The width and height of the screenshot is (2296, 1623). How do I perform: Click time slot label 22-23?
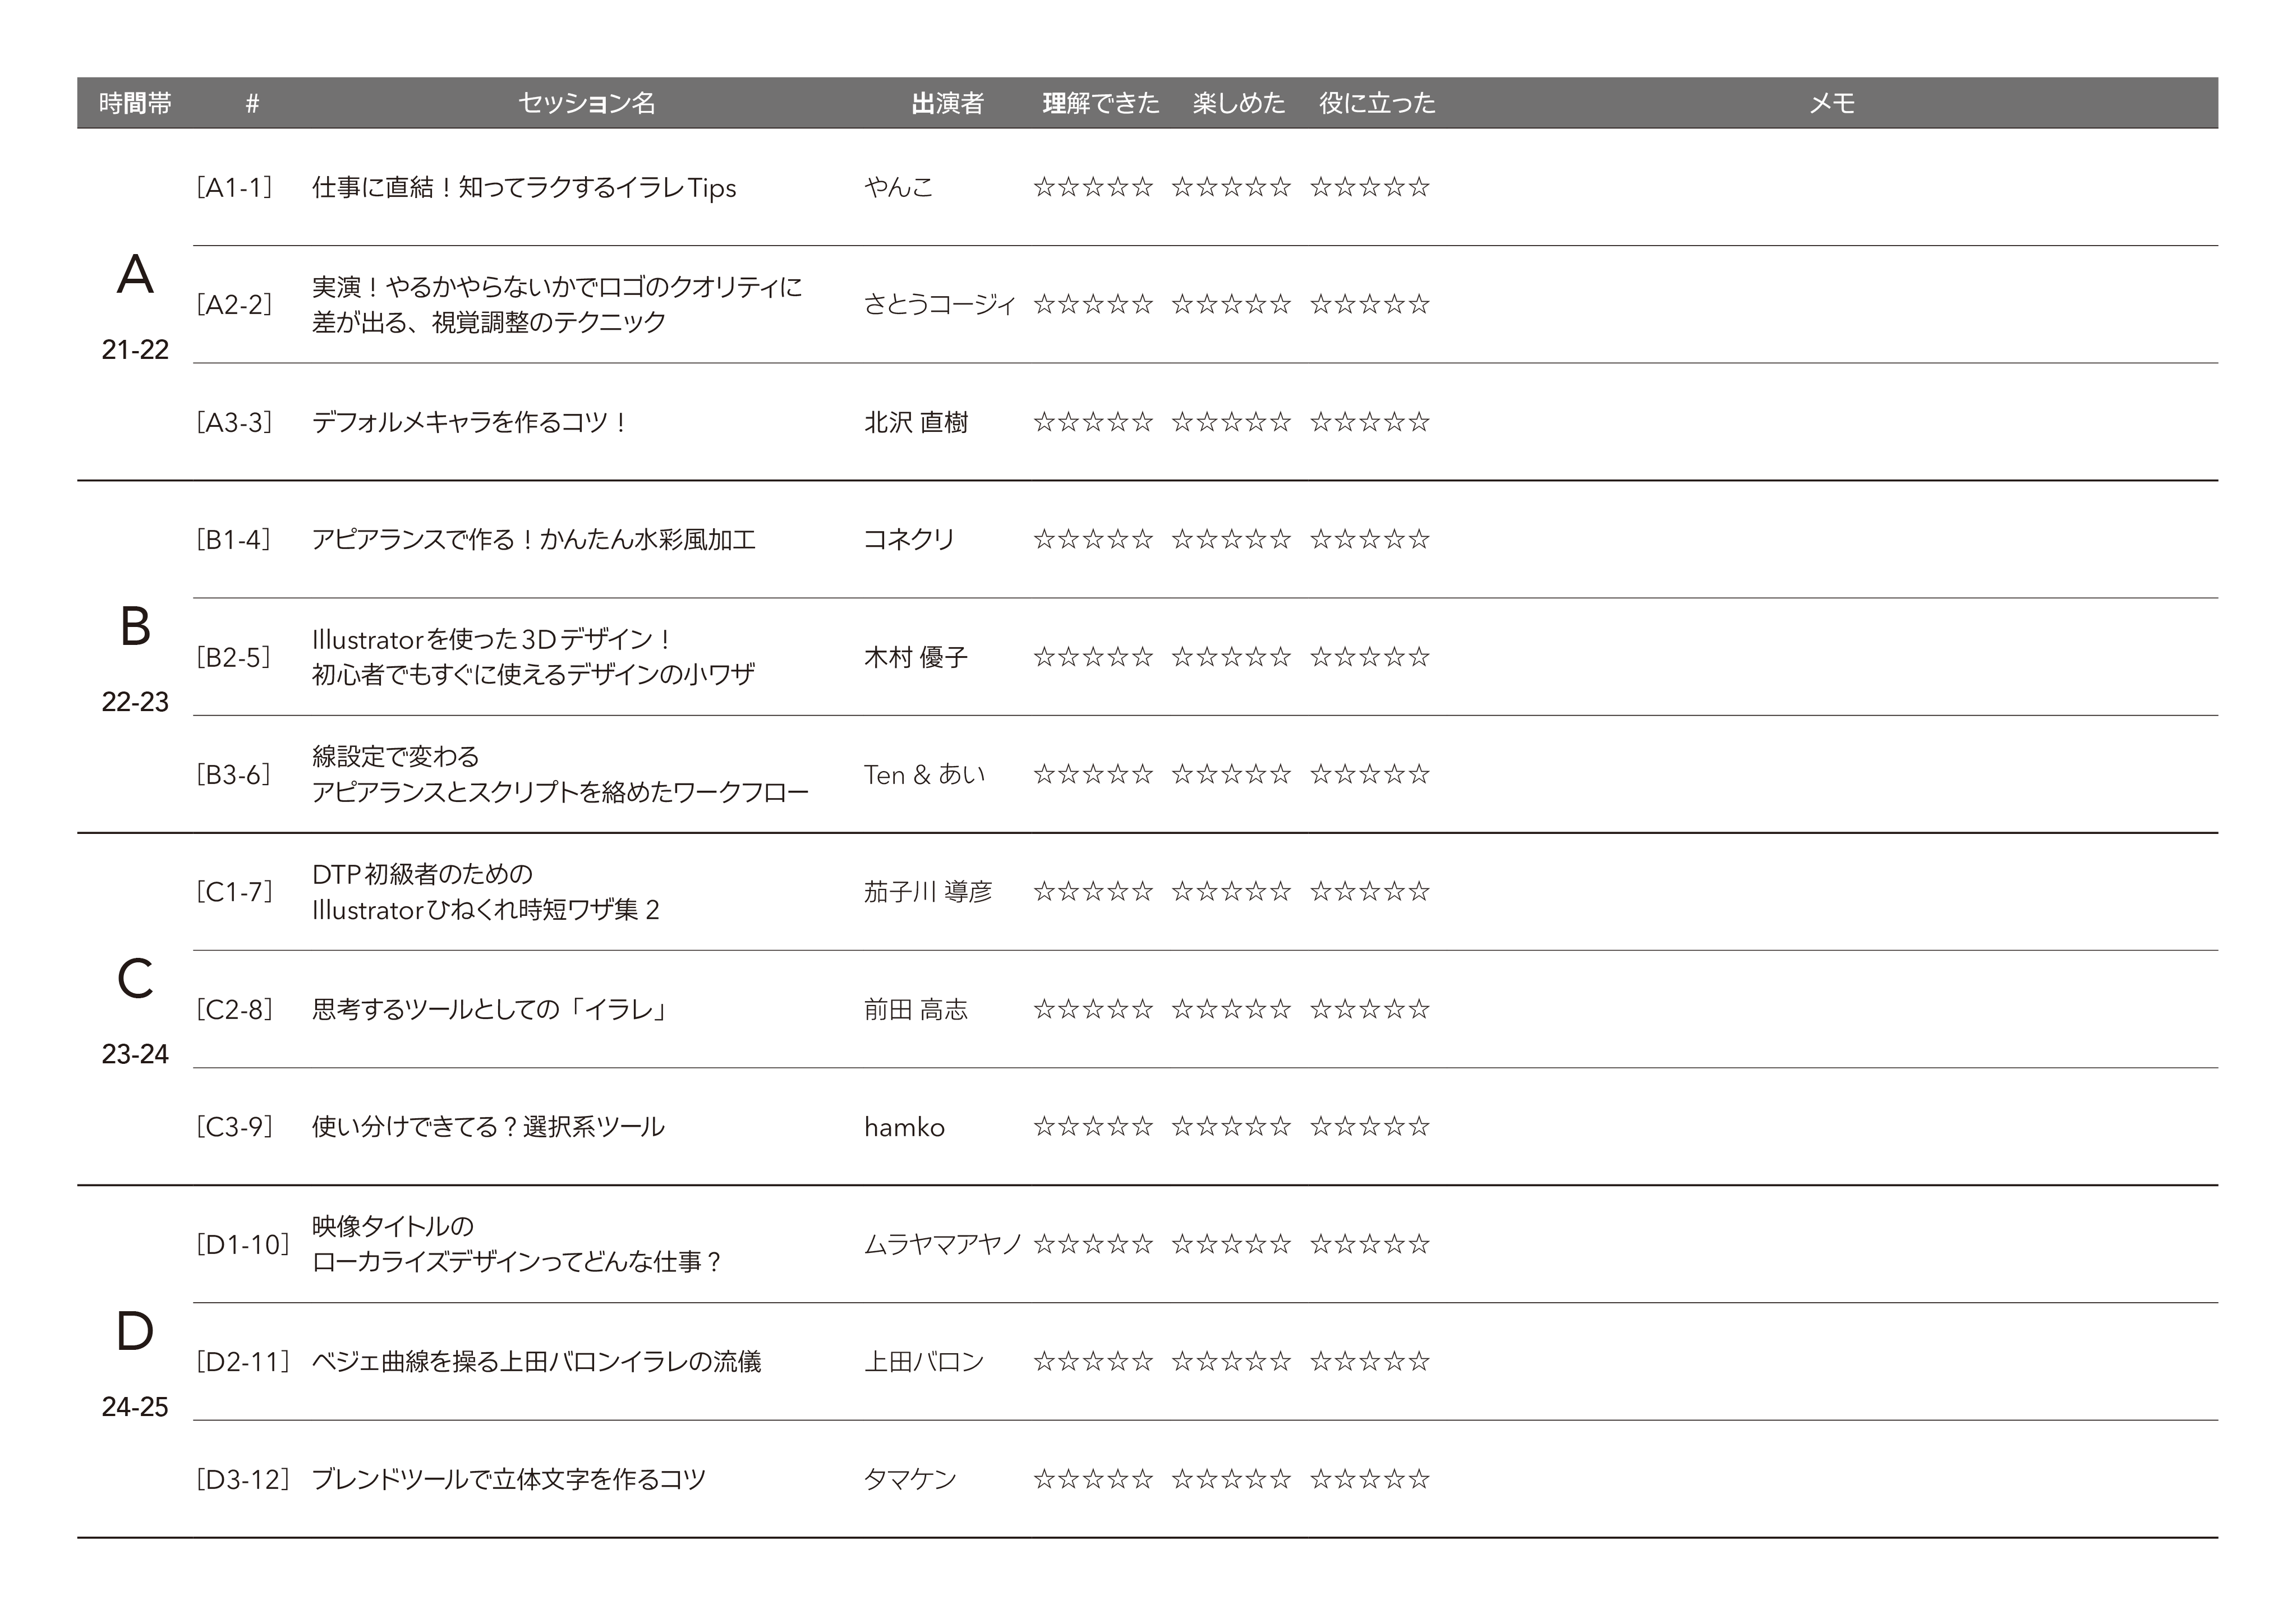135,702
